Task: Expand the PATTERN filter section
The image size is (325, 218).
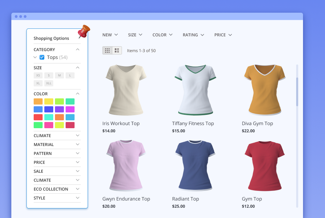Action: (x=57, y=153)
